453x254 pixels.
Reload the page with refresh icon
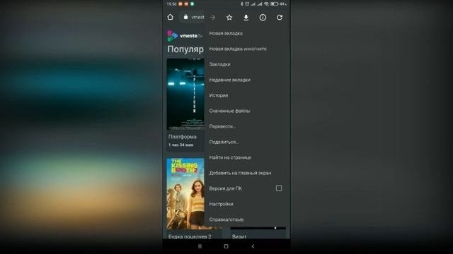point(280,18)
